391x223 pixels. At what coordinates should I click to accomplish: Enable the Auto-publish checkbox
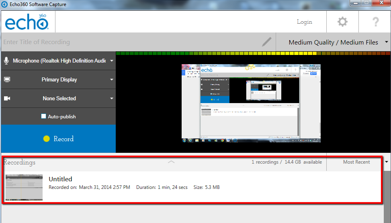point(44,116)
